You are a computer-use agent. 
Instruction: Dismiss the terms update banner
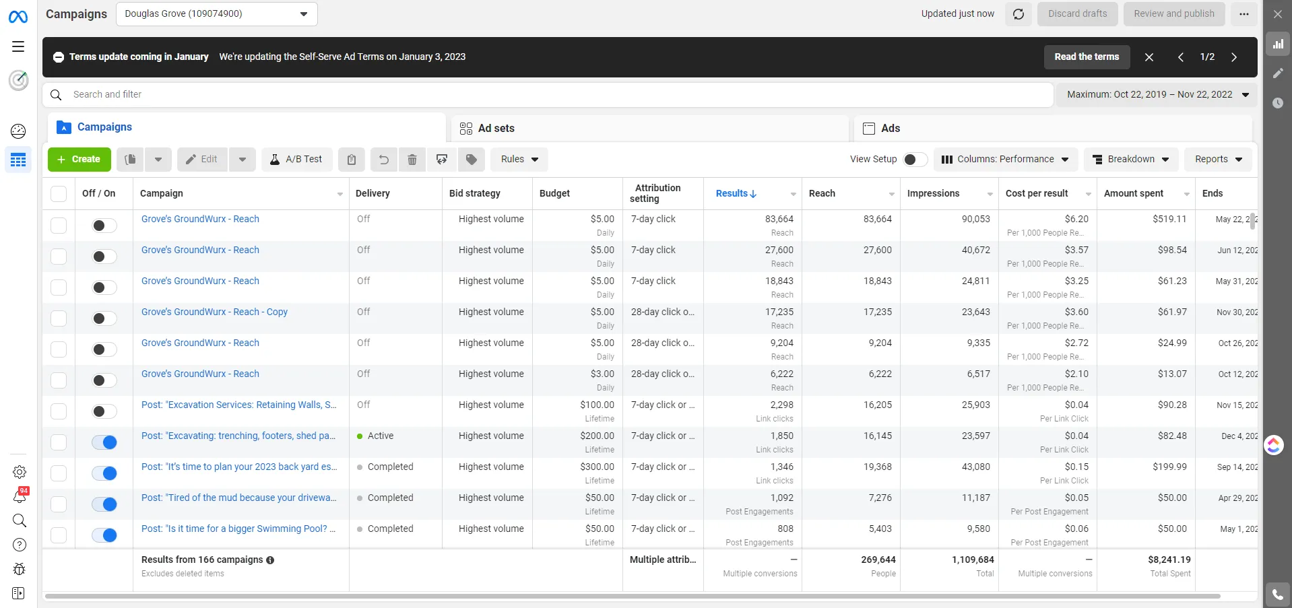tap(1149, 57)
